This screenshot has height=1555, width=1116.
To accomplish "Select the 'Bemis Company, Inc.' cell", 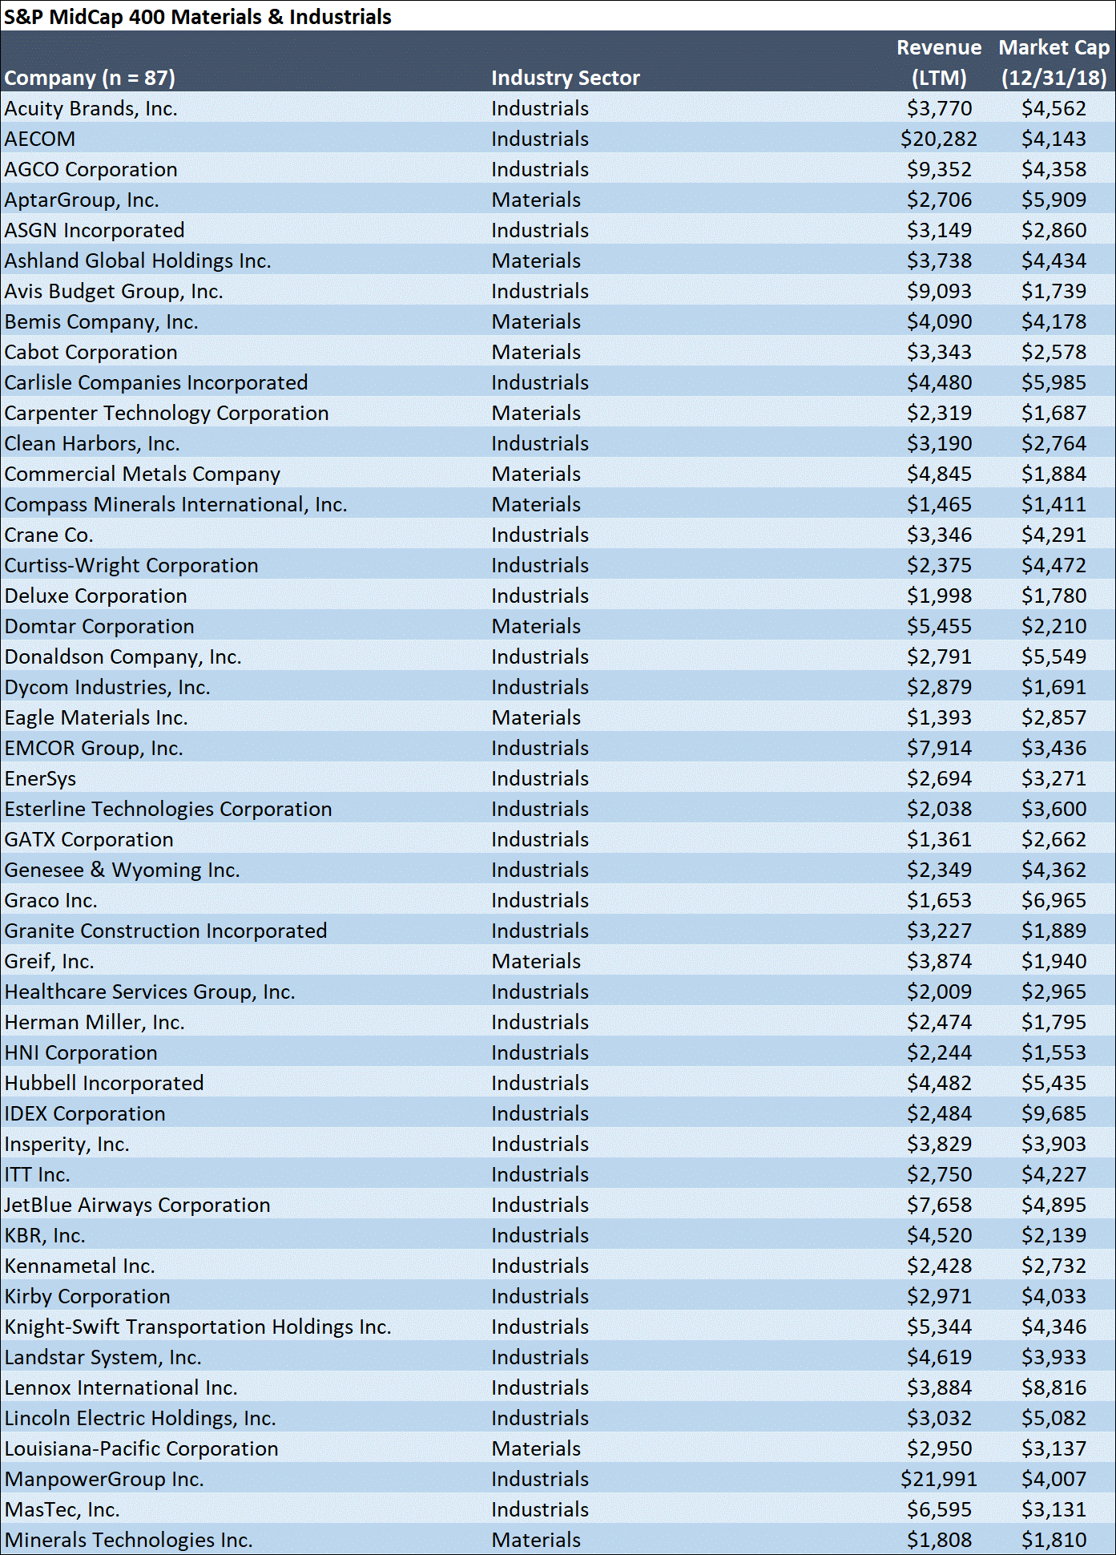I will 102,321.
